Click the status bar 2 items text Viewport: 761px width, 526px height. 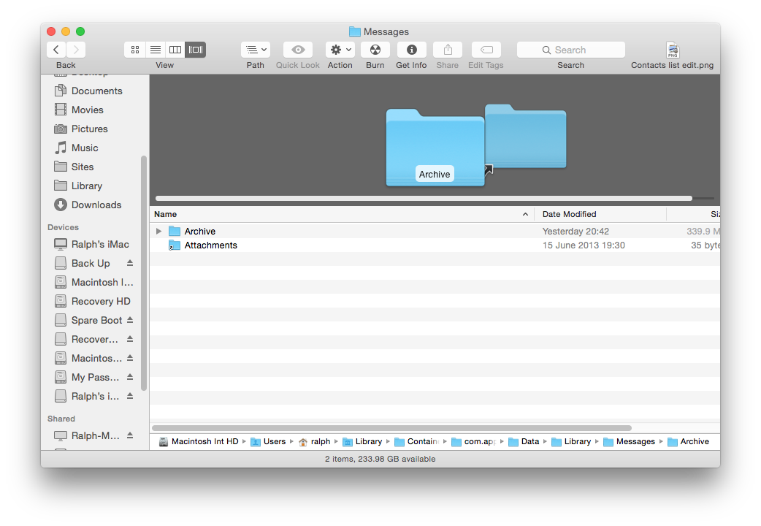[x=380, y=459]
